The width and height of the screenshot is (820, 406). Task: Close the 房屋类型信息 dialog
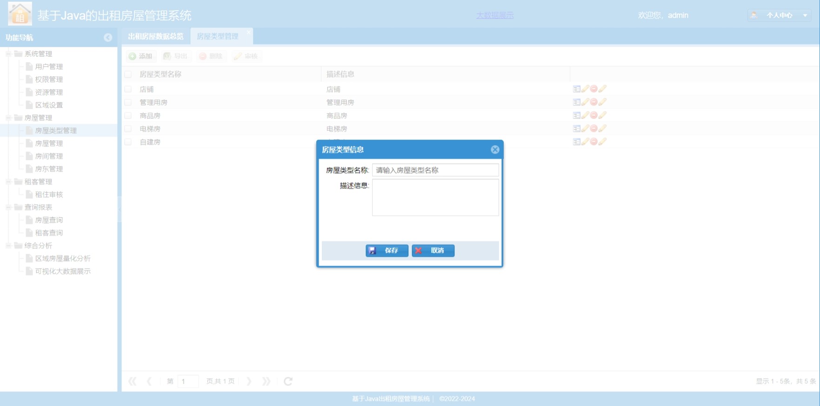click(495, 149)
